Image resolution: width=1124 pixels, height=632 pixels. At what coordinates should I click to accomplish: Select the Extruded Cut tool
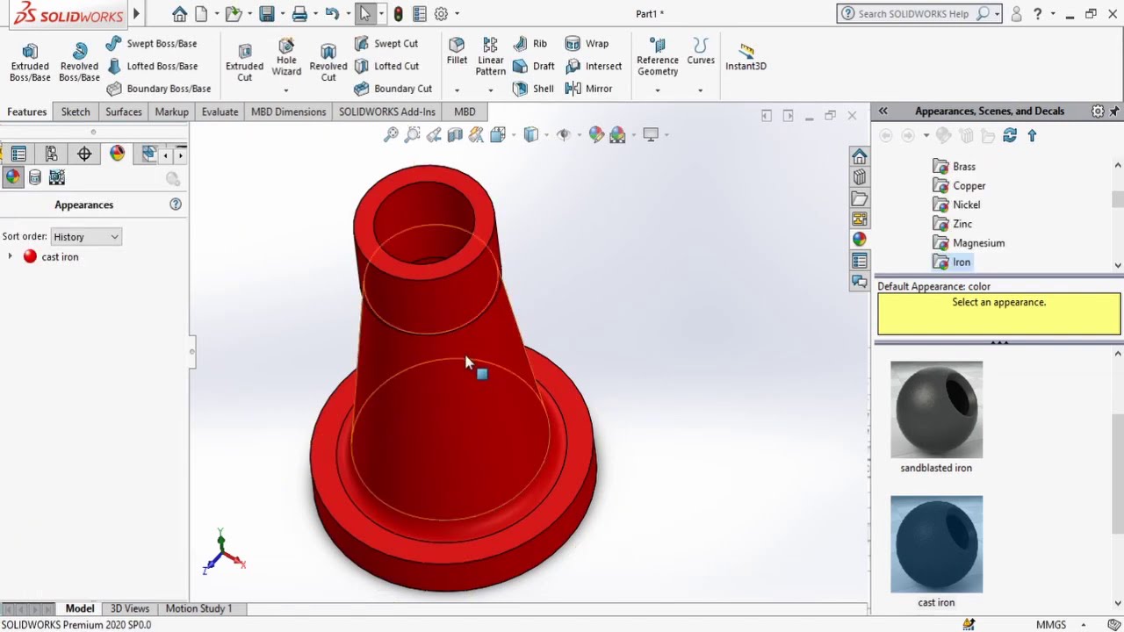(x=244, y=61)
